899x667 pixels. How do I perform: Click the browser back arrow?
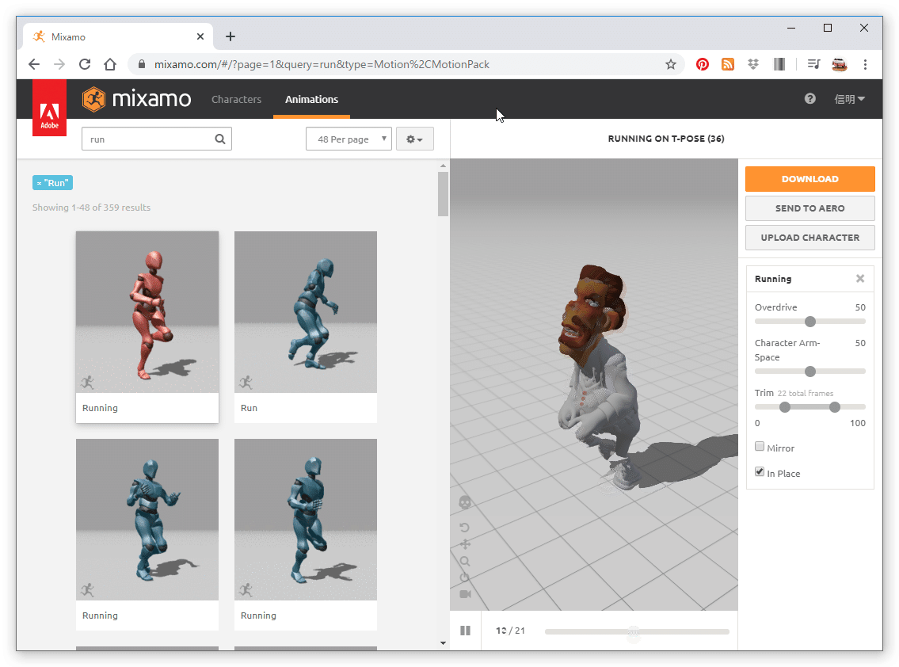click(x=34, y=64)
